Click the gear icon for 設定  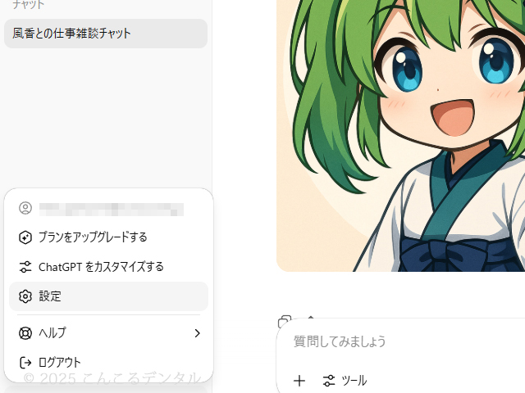[25, 296]
